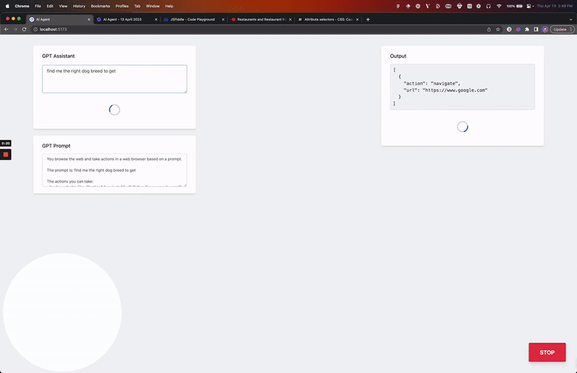Click the site info icon beside localhost:5173
The height and width of the screenshot is (373, 577).
(35, 30)
